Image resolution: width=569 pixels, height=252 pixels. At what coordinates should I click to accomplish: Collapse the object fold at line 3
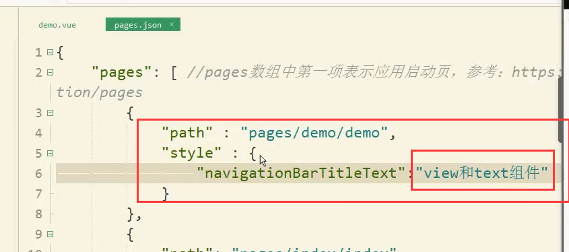pos(50,113)
